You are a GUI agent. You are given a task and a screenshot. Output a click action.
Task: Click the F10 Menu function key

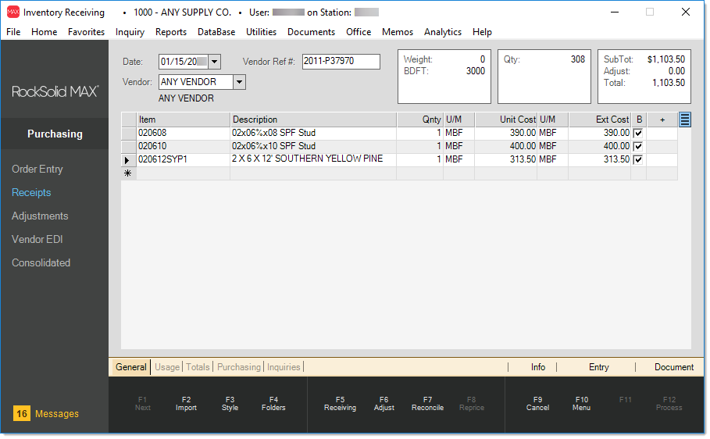[581, 404]
